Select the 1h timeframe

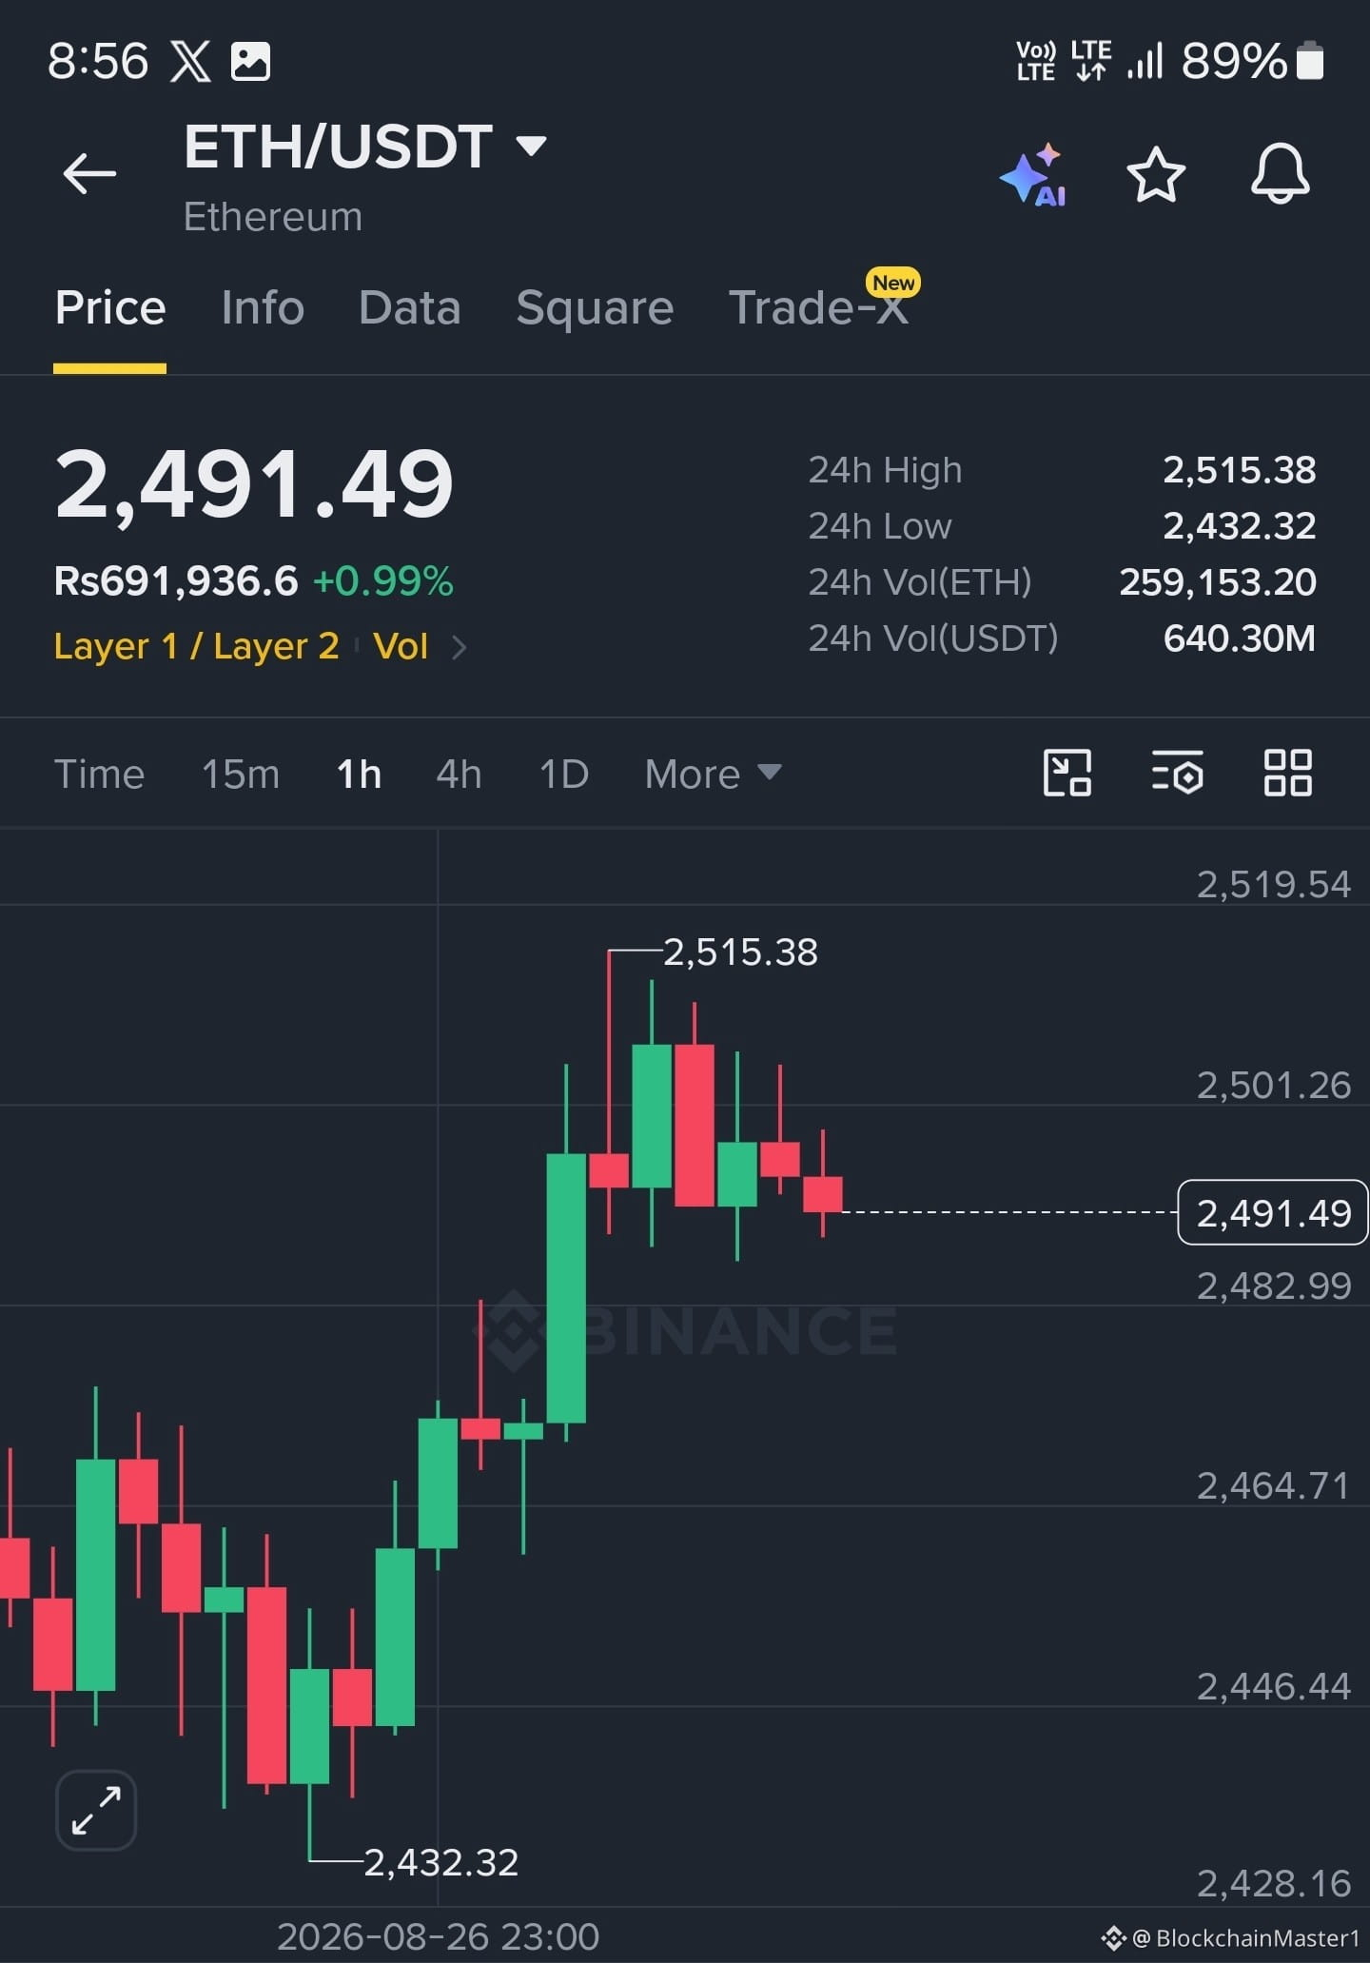tap(359, 774)
